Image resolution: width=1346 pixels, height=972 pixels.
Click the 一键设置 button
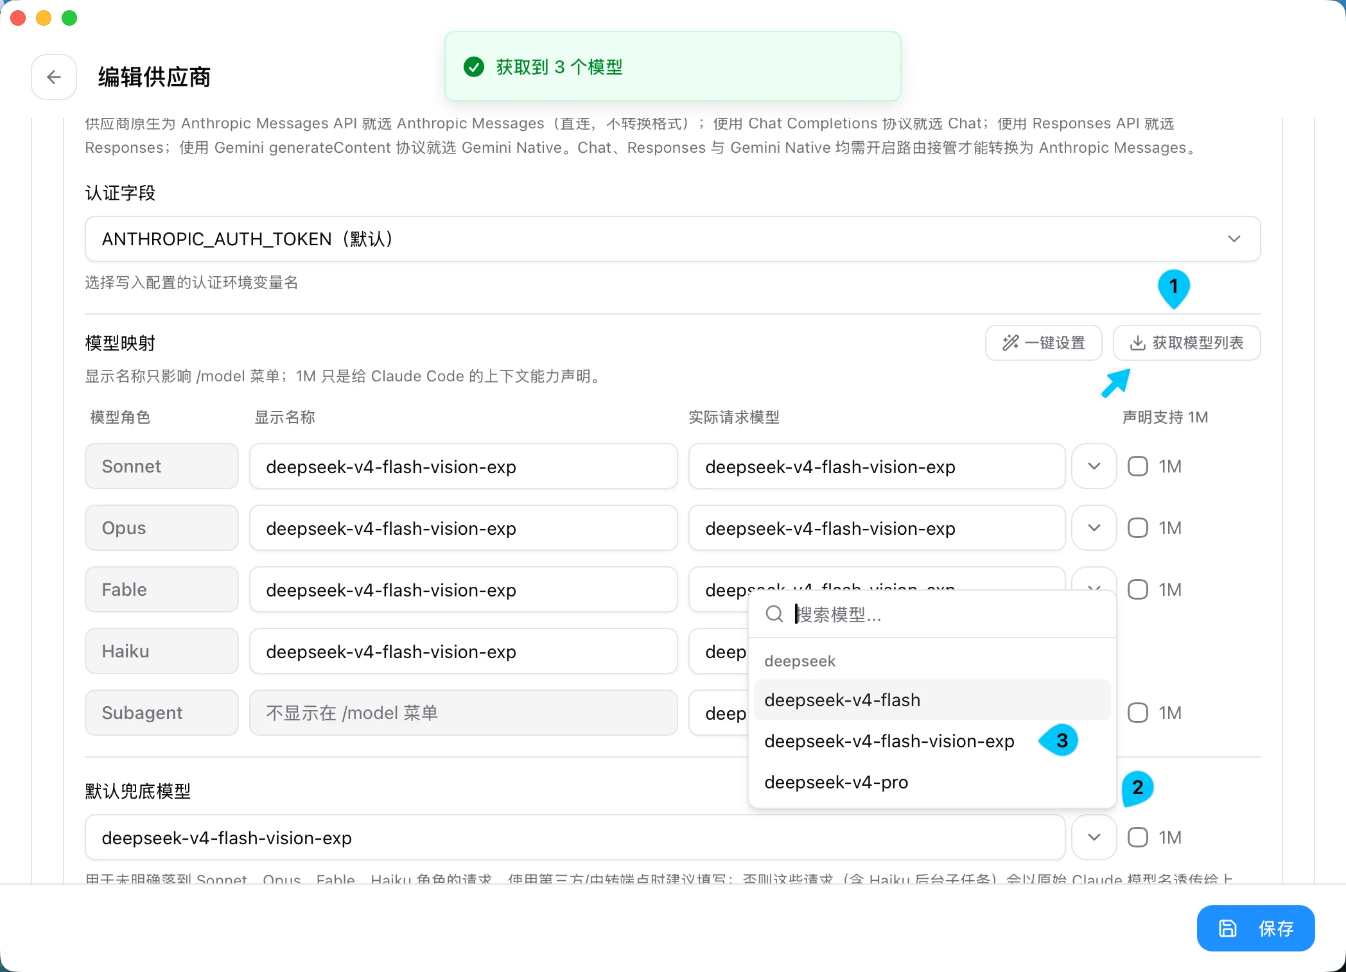(x=1044, y=343)
